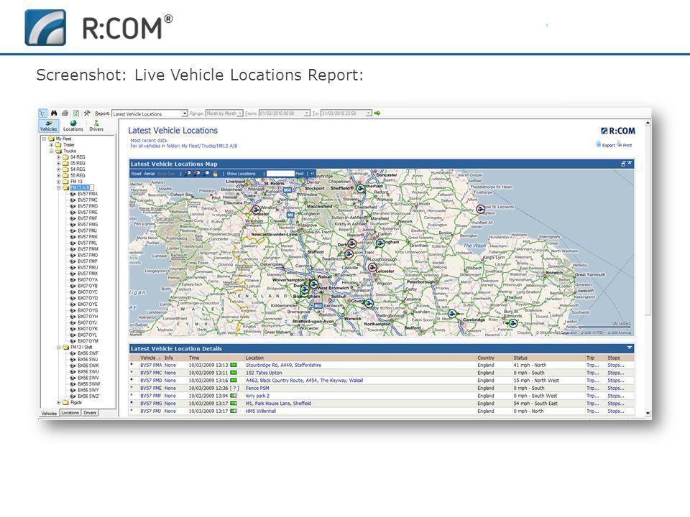This screenshot has height=517, width=690.
Task: Switch to the bottom Locations tab
Action: (x=70, y=413)
